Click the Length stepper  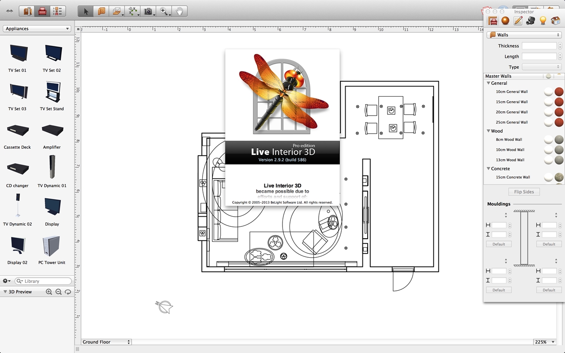tap(560, 56)
